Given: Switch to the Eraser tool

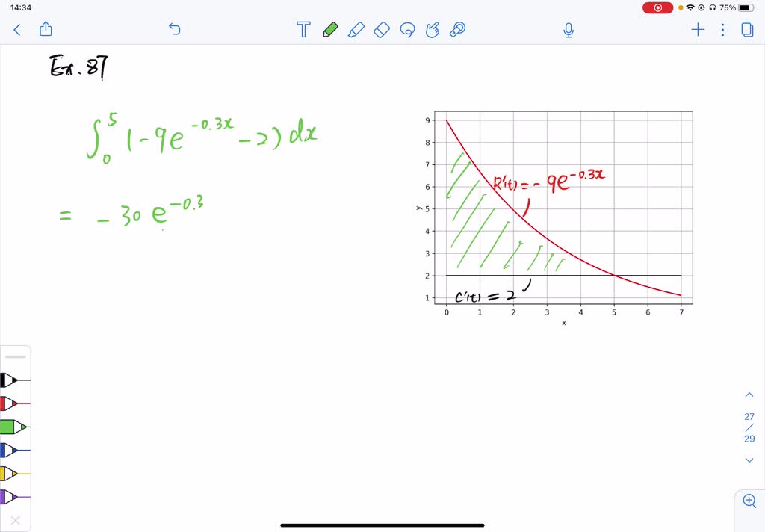Looking at the screenshot, I should (x=382, y=30).
